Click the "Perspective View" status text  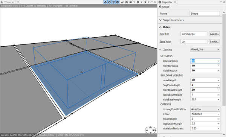click(x=9, y=6)
